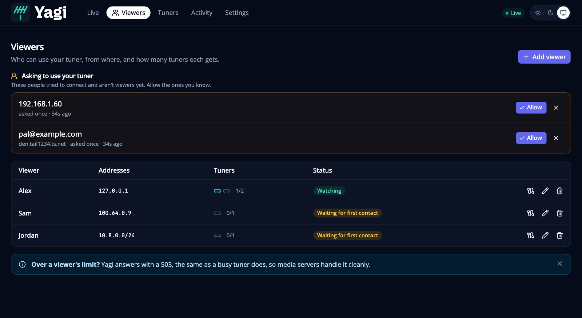Delete viewer Alex with the trash icon
The height and width of the screenshot is (318, 582).
(560, 191)
